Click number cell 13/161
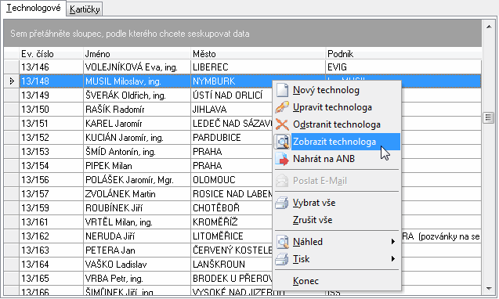Image resolution: width=499 pixels, height=299 pixels. pos(51,222)
